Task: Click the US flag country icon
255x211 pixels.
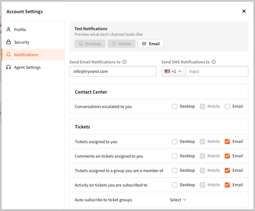Action: click(x=167, y=71)
